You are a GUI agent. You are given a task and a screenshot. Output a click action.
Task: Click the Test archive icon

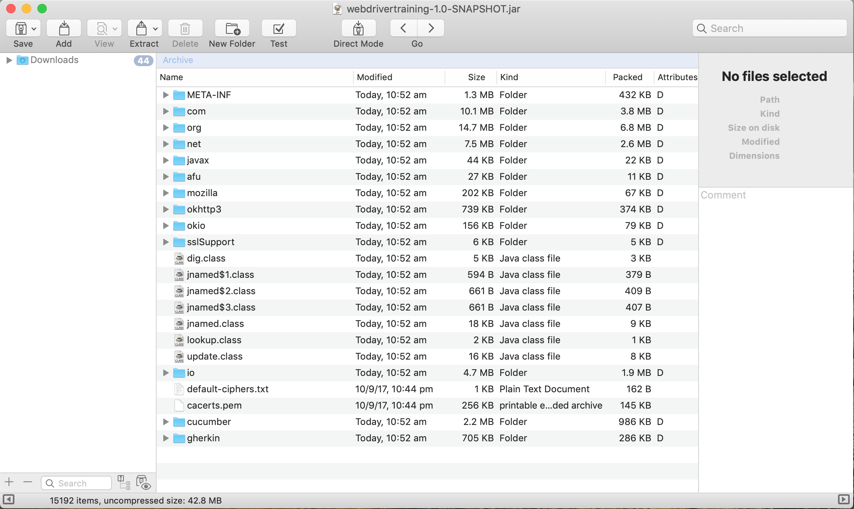coord(279,28)
